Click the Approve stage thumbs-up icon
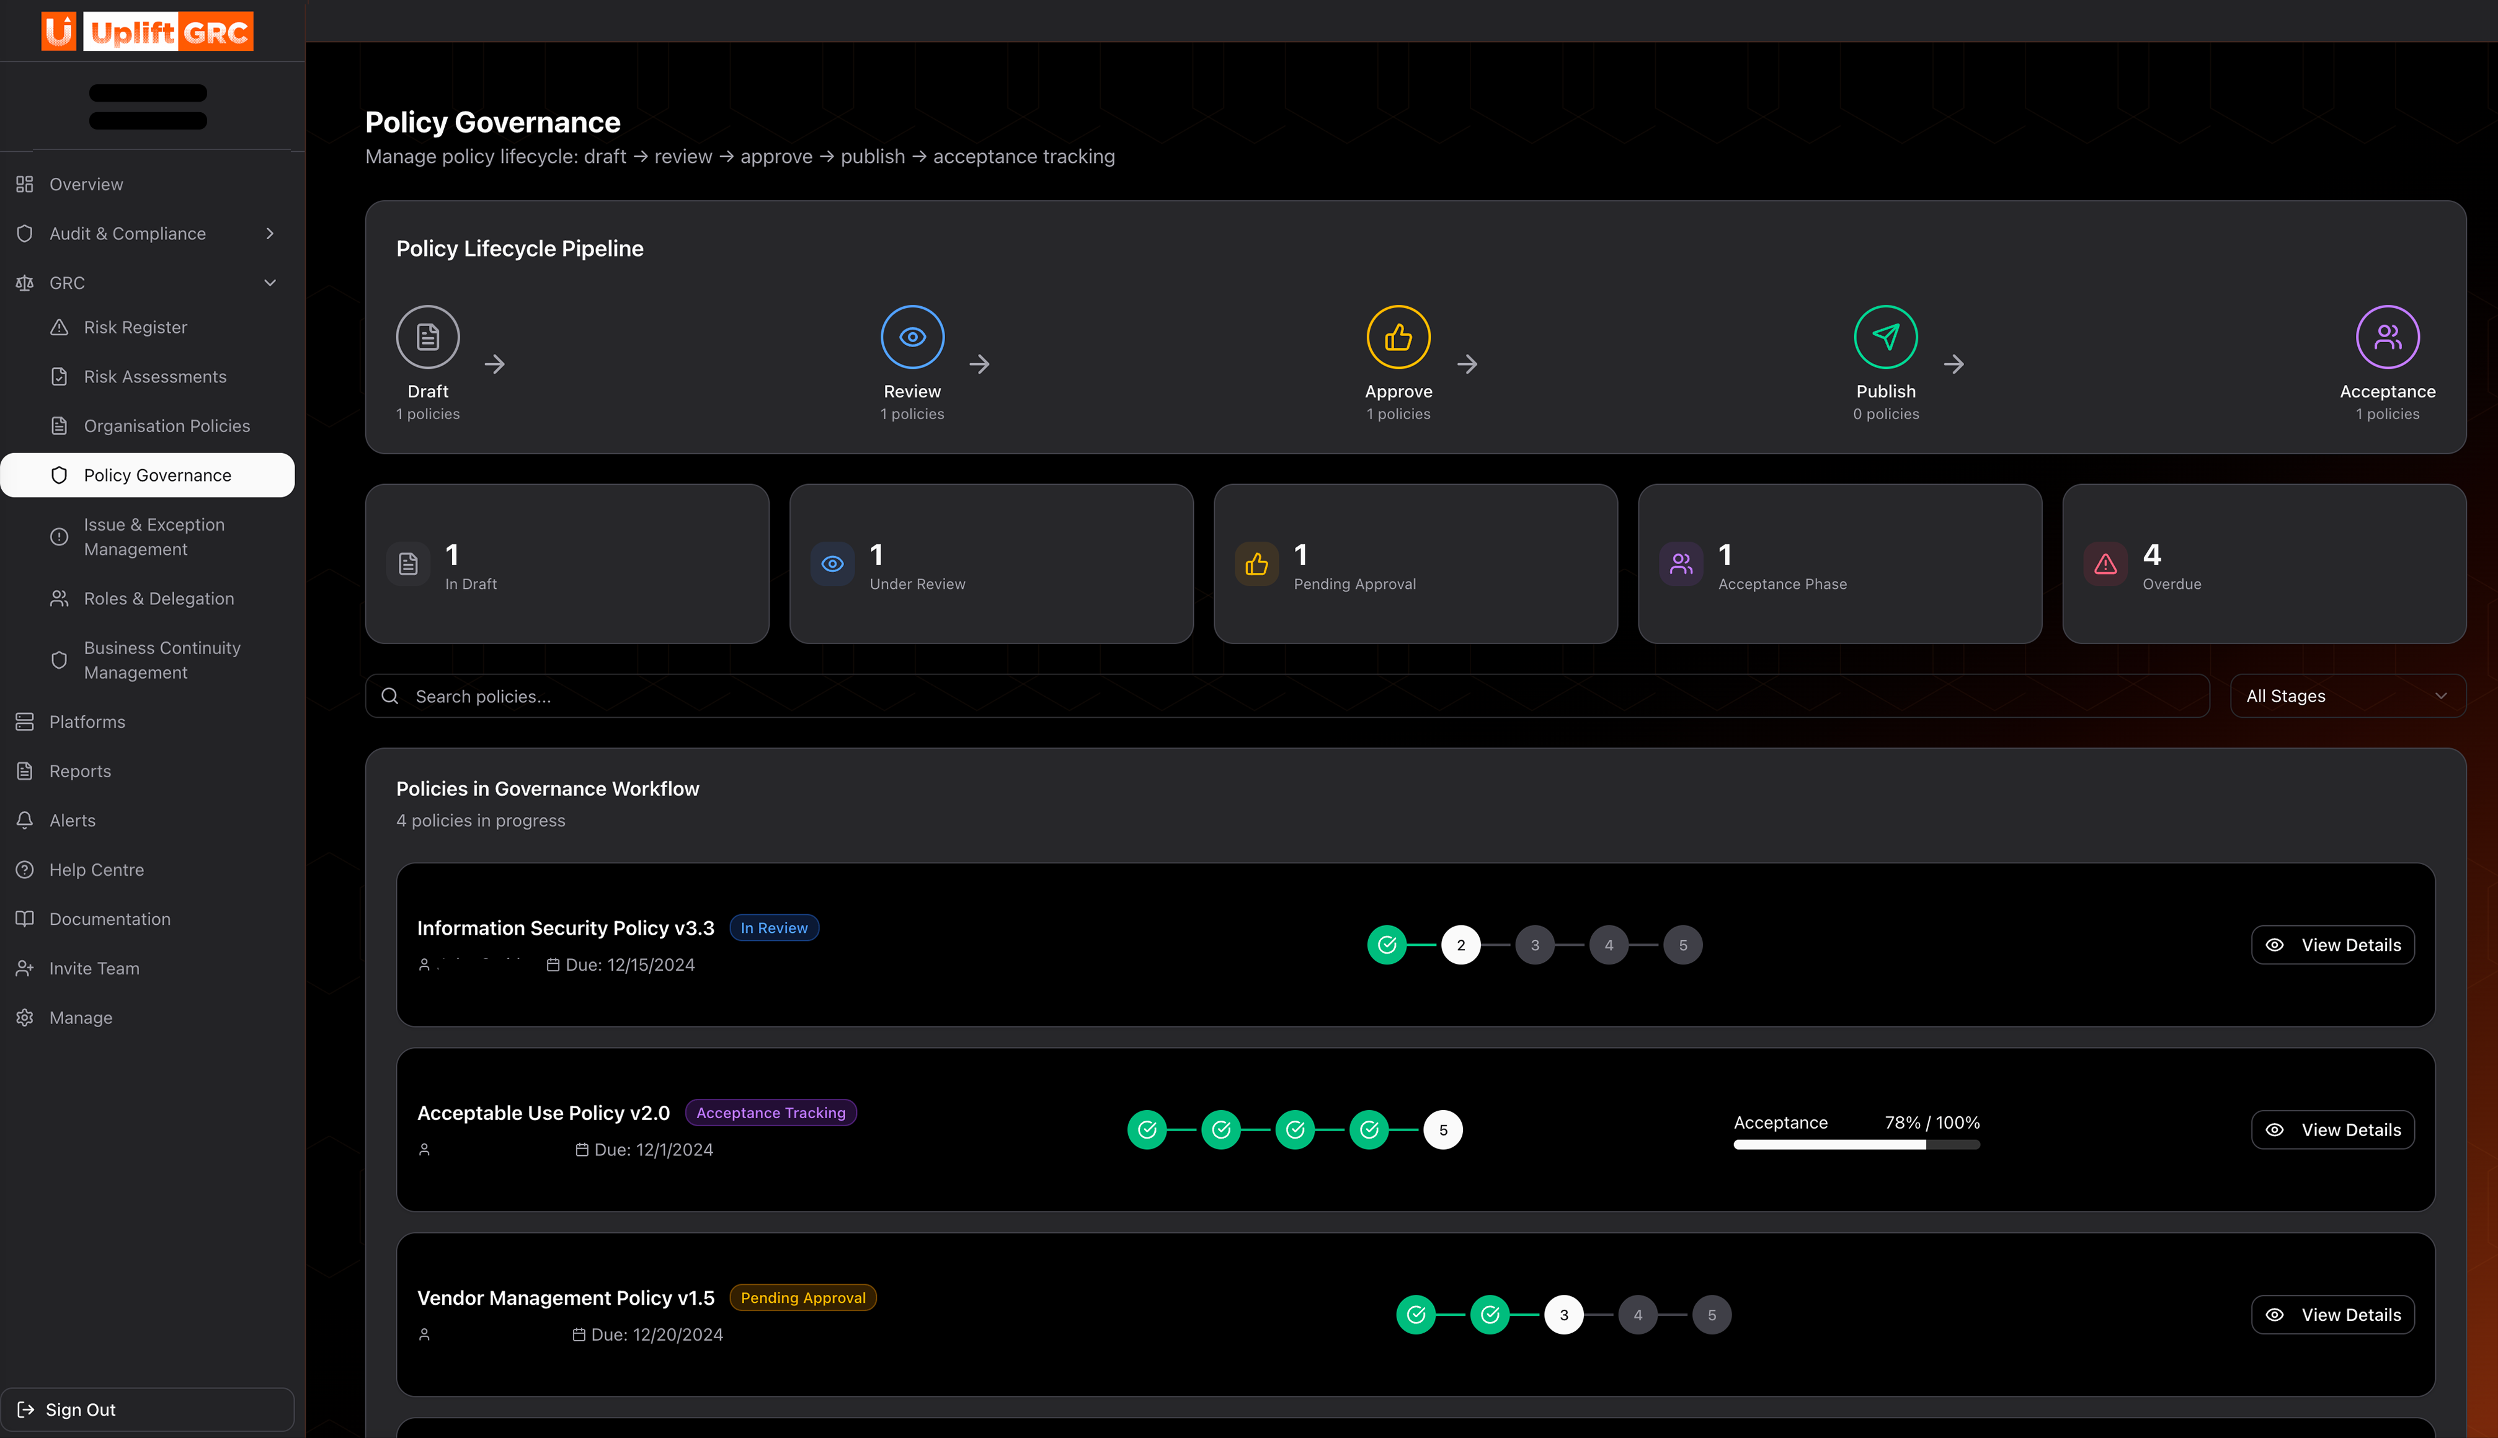The image size is (2498, 1438). (1398, 337)
